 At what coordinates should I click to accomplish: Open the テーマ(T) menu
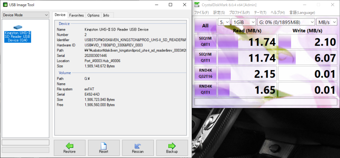pyautogui.click(x=260, y=13)
